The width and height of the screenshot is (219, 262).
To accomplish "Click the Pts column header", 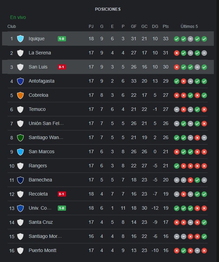I will pyautogui.click(x=166, y=27).
